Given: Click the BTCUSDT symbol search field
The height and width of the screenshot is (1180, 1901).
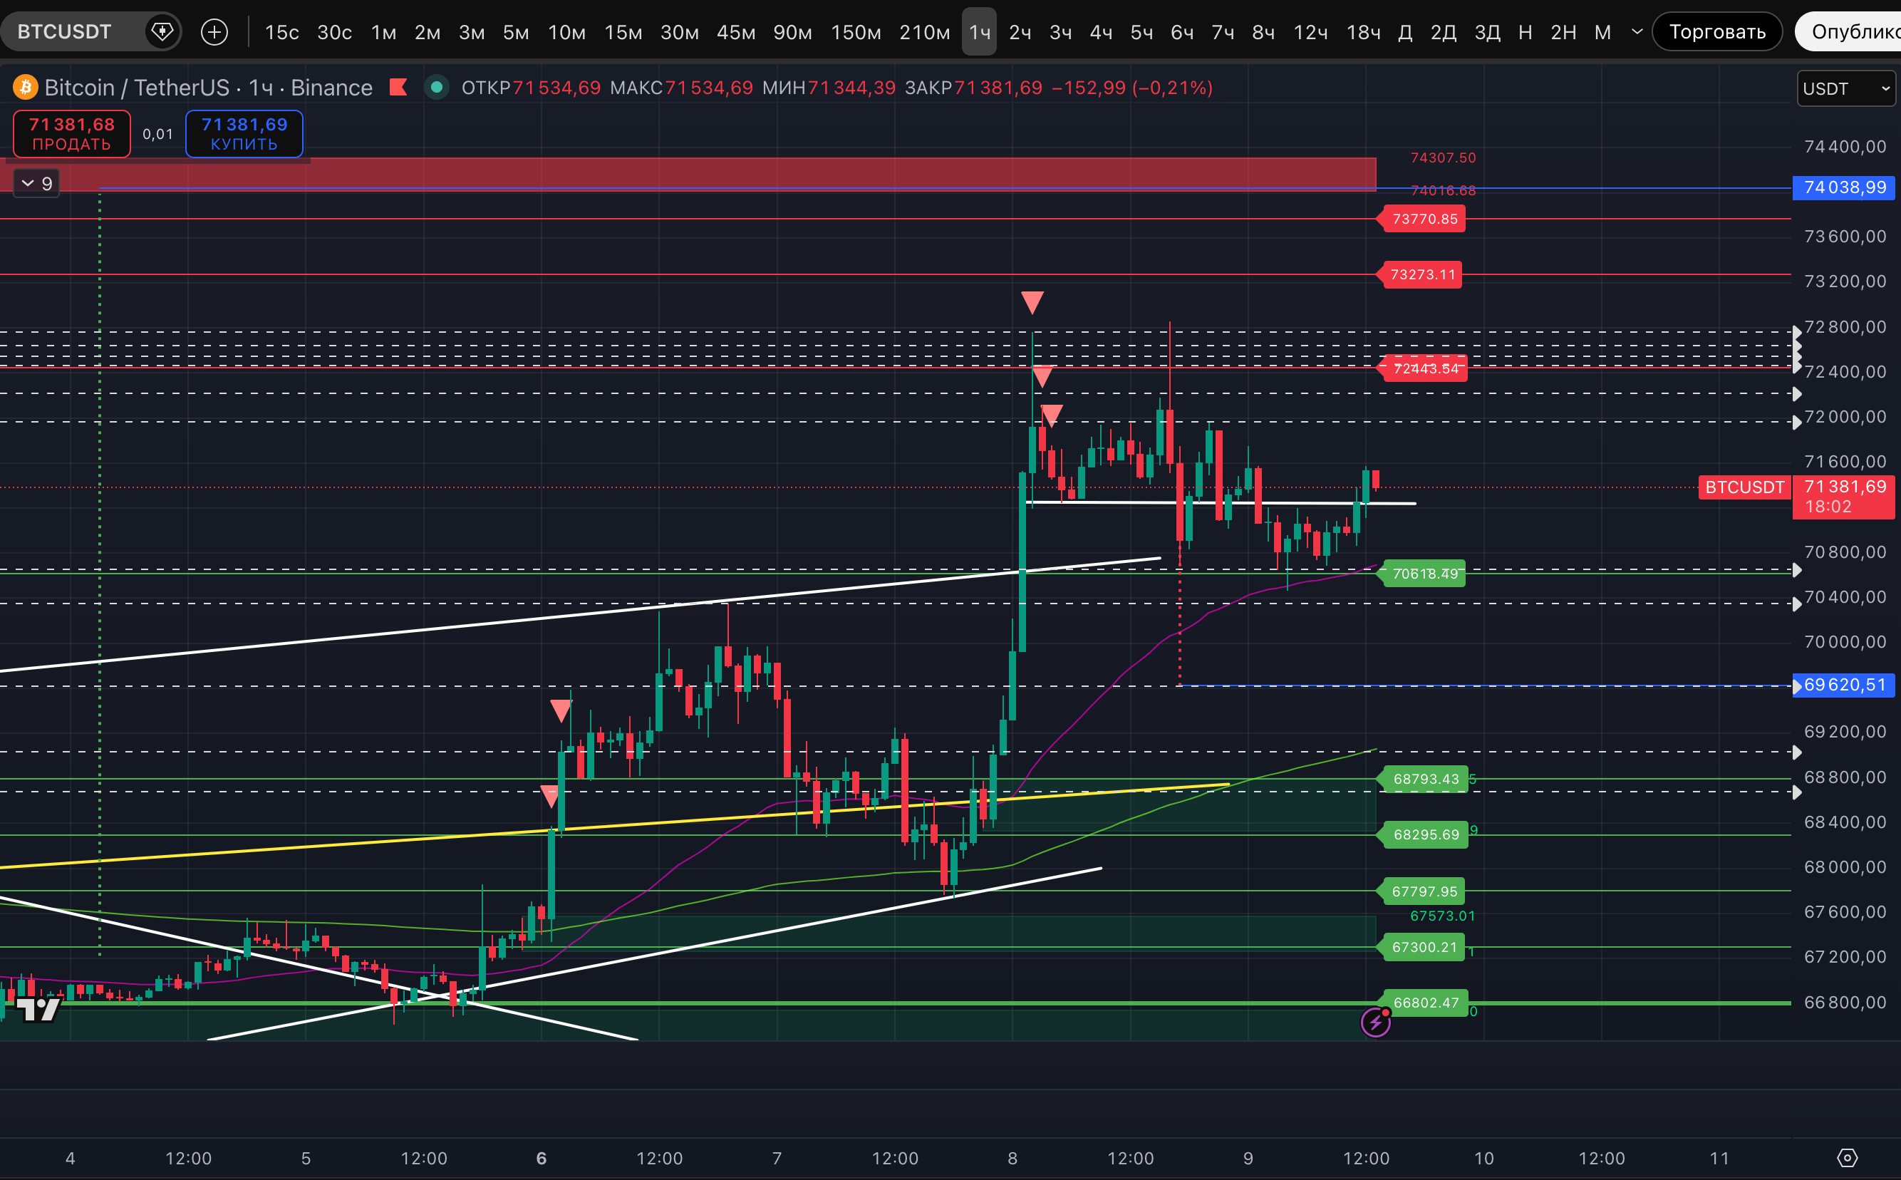Looking at the screenshot, I should (65, 32).
